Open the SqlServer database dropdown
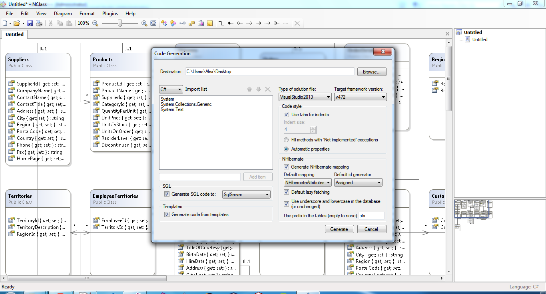 pos(247,195)
